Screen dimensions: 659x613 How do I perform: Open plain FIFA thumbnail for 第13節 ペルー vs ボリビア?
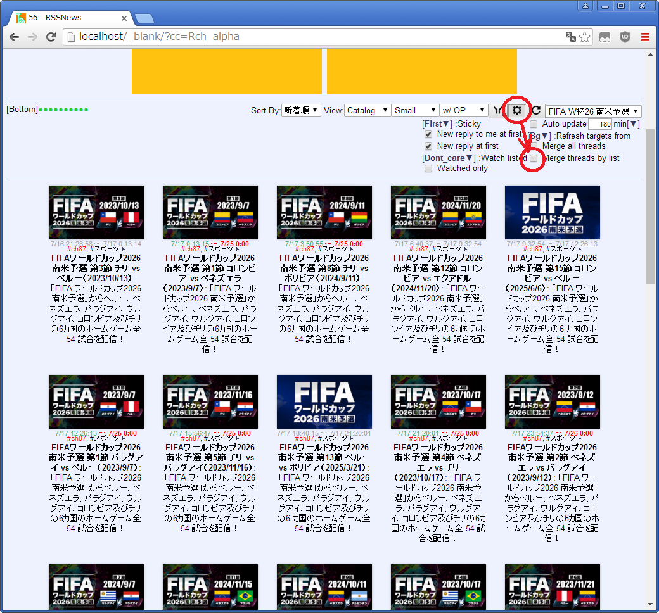point(324,401)
